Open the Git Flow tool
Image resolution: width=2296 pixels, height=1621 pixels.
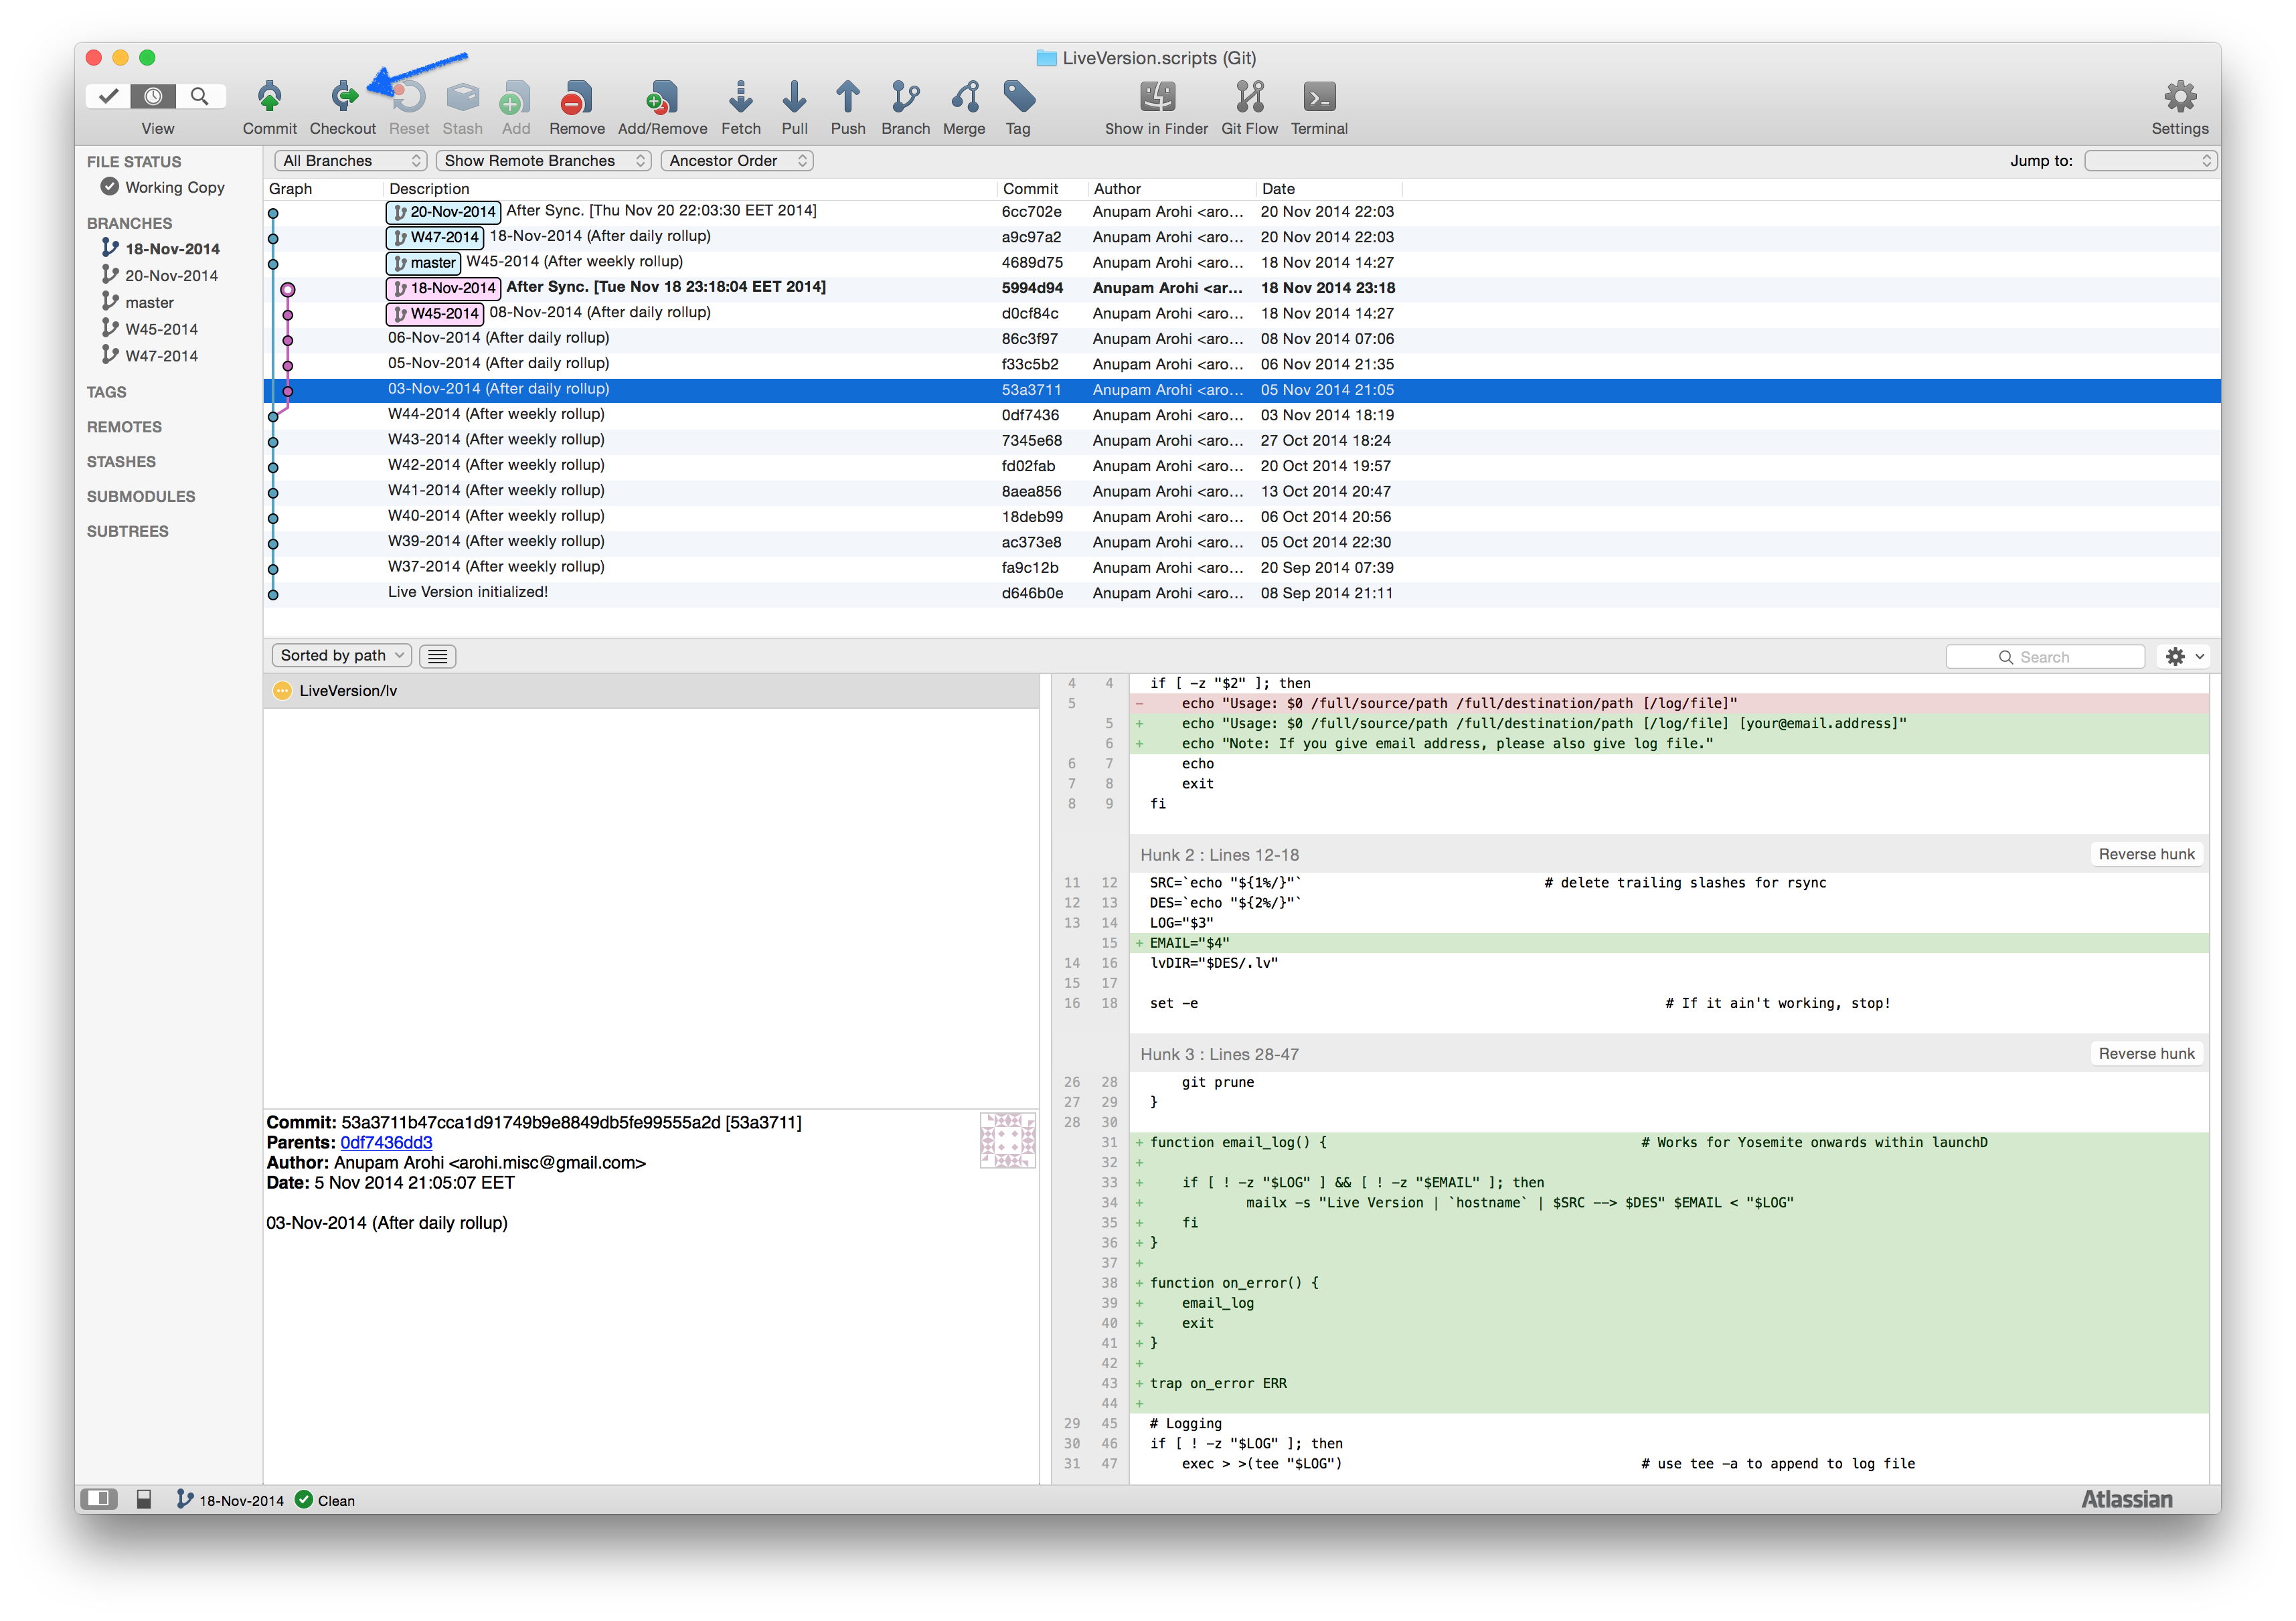point(1249,97)
